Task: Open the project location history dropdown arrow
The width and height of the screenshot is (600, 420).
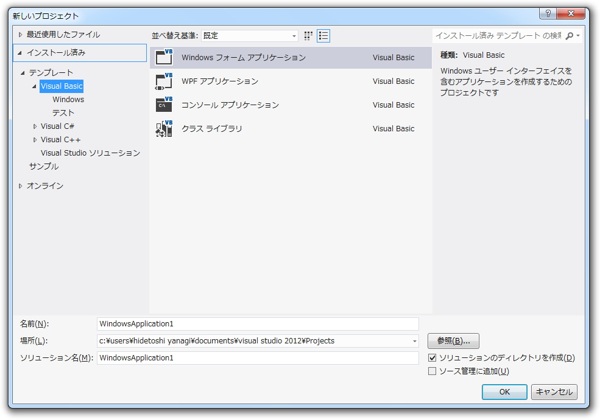Action: pos(415,341)
